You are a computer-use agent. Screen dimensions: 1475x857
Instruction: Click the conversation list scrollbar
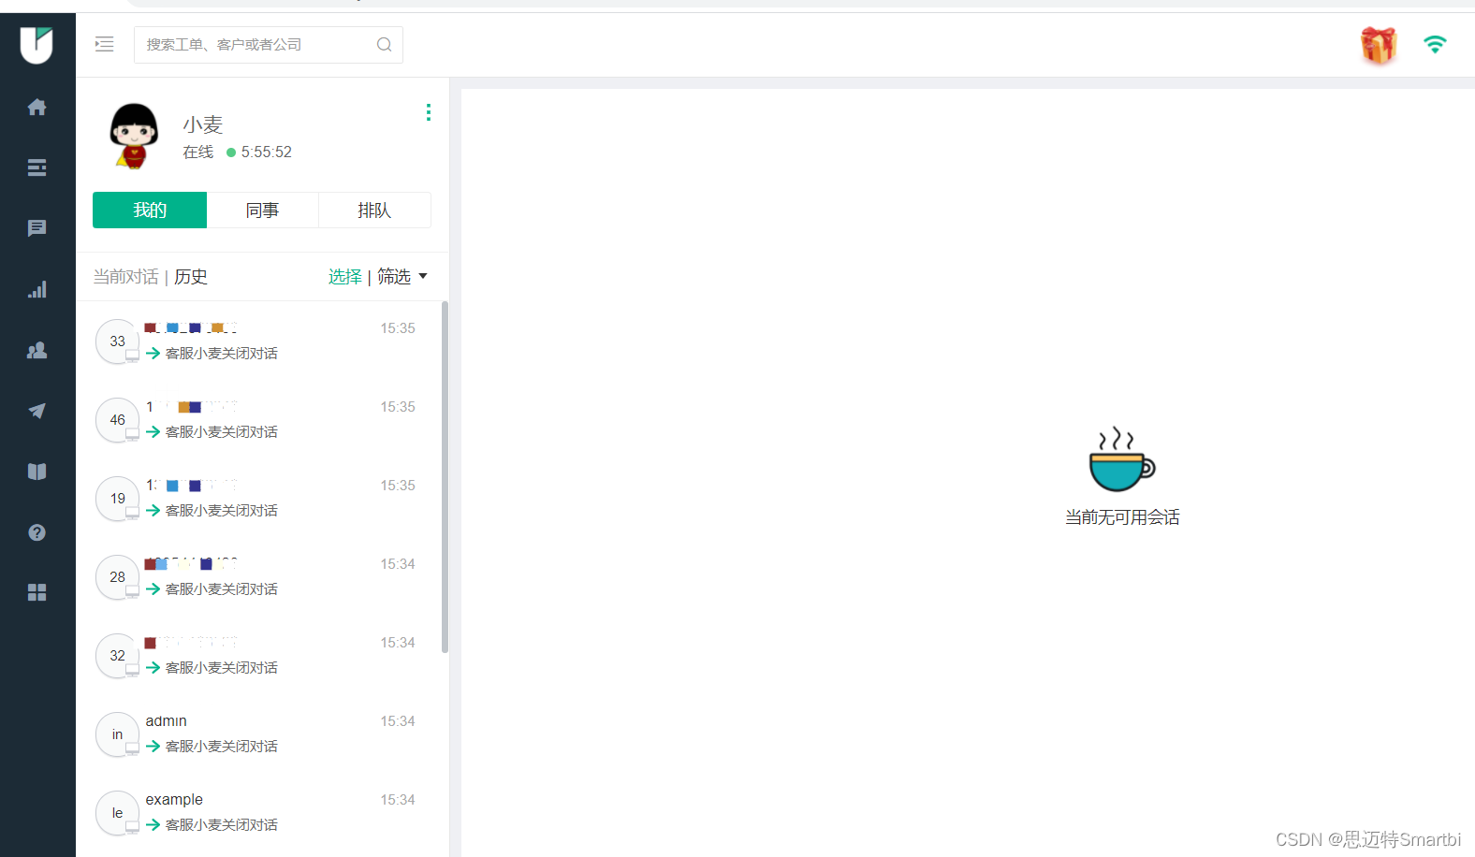pos(445,477)
